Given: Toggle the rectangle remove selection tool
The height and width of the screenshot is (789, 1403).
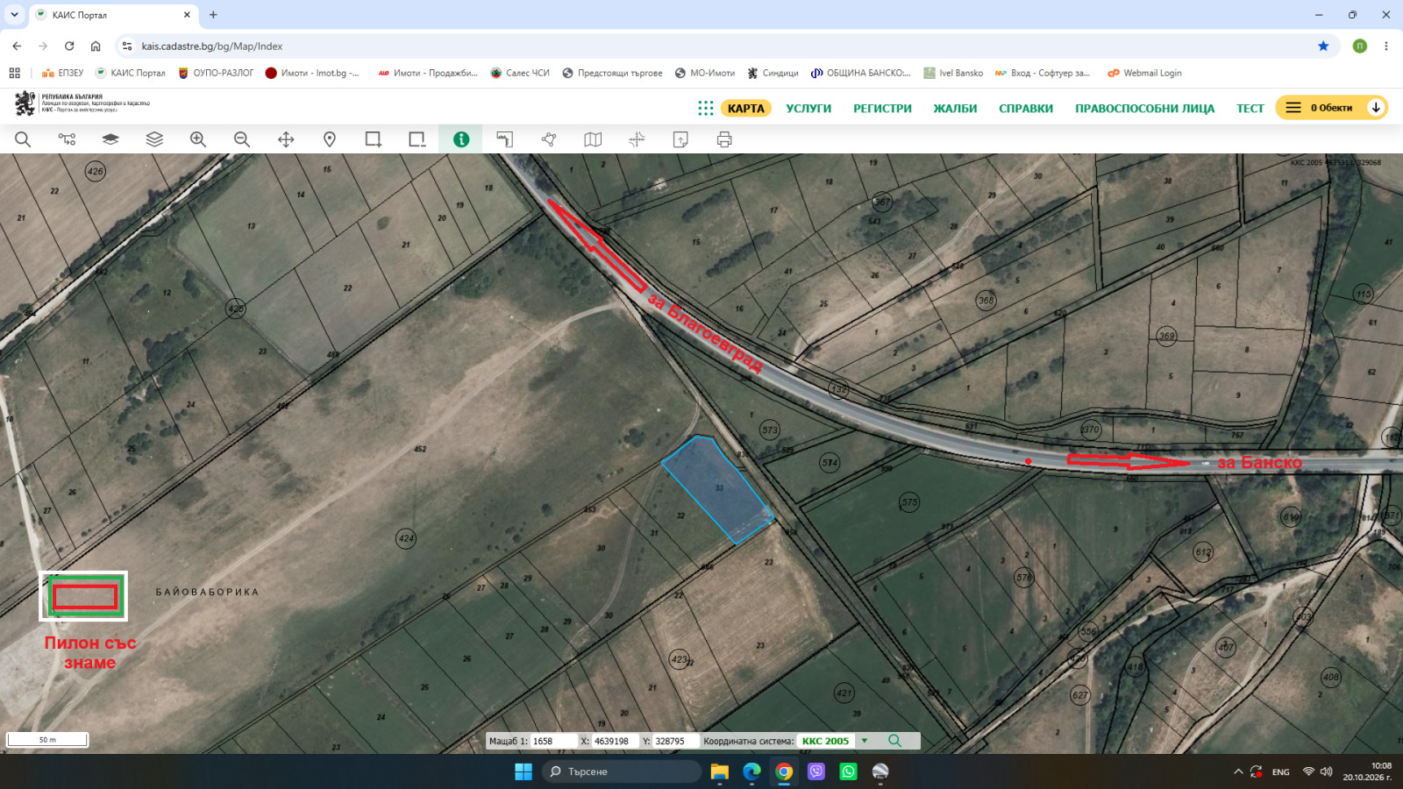Looking at the screenshot, I should tap(417, 139).
